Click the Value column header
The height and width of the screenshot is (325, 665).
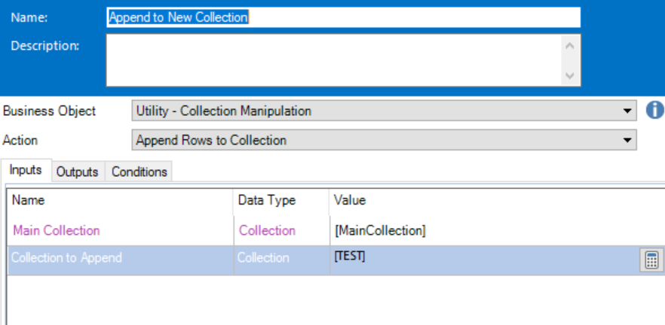[x=350, y=200]
